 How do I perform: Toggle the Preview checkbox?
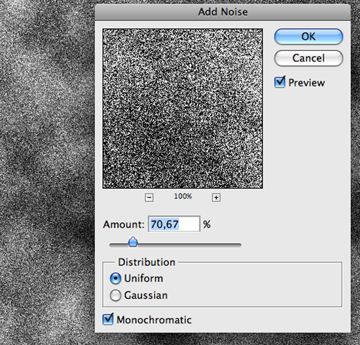(x=280, y=82)
